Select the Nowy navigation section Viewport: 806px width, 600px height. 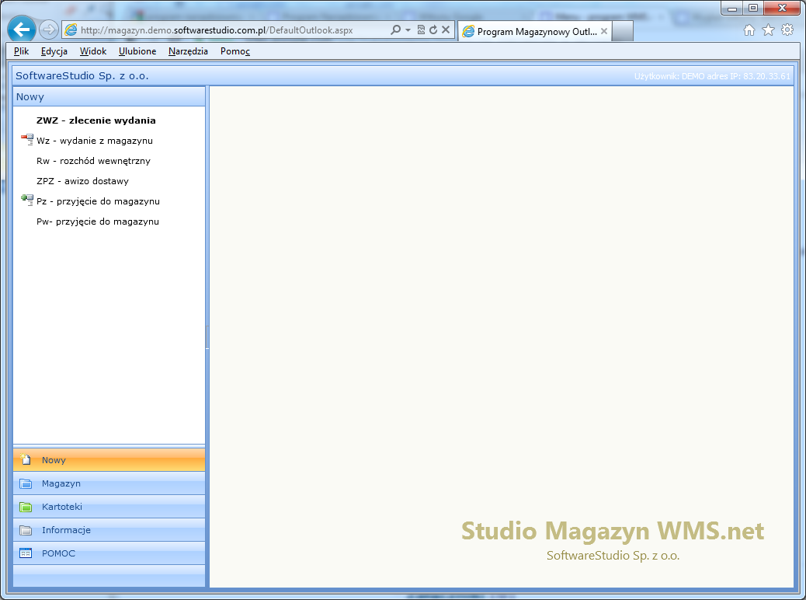point(109,460)
